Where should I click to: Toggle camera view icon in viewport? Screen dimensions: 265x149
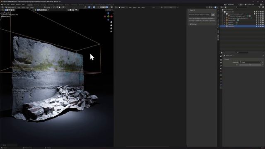coord(111,29)
